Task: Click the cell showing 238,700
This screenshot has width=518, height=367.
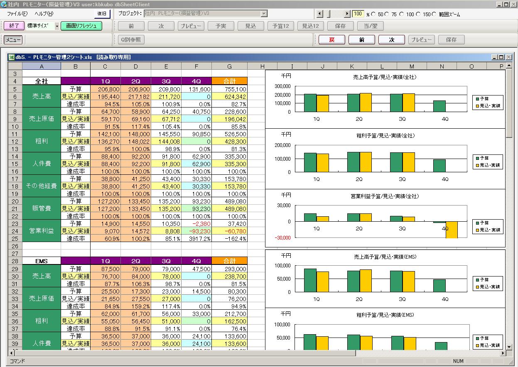Action: click(230, 276)
